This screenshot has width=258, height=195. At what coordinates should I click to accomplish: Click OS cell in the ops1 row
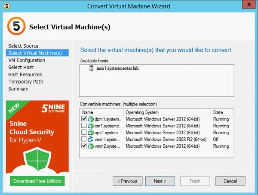163,133
